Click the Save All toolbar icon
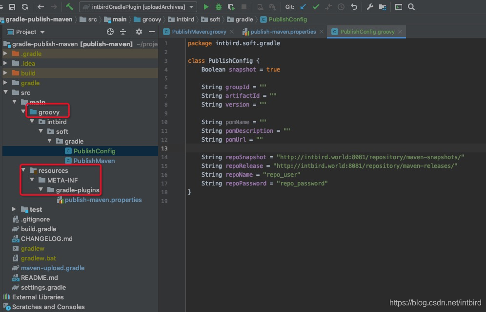486x312 pixels. click(12, 7)
